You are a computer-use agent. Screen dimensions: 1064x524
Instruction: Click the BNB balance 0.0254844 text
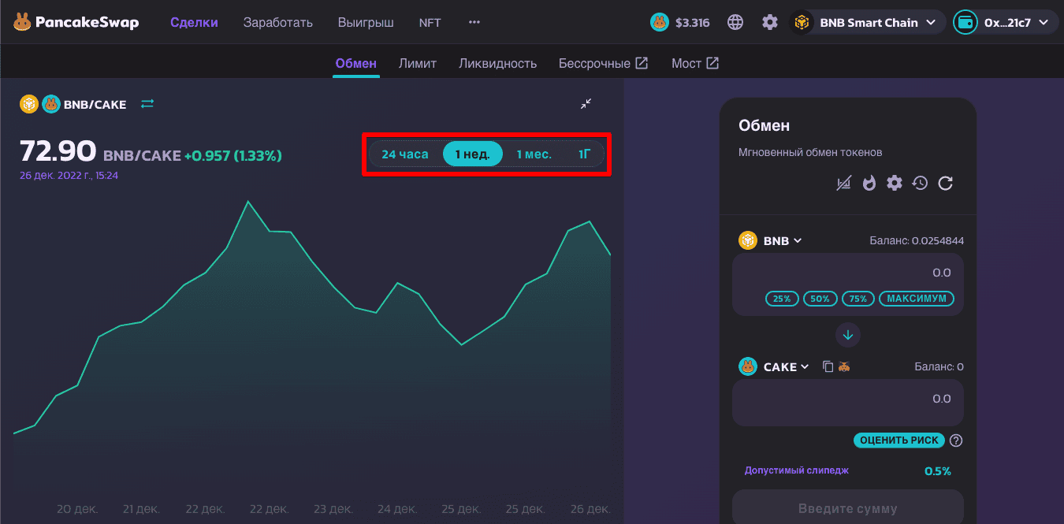pos(917,240)
